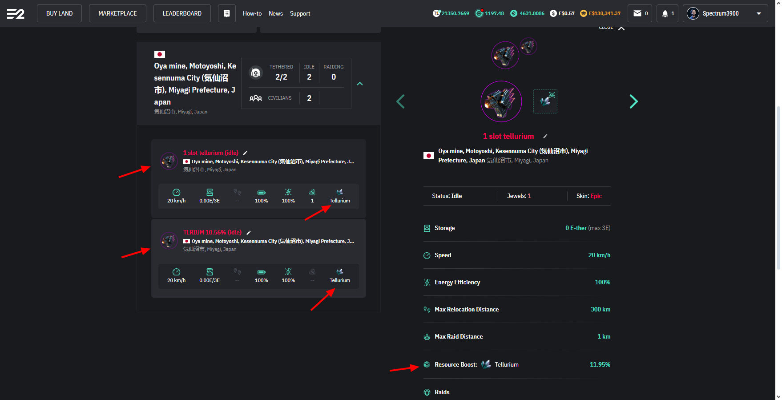
Task: Go to previous droid with left chevron
Action: pyautogui.click(x=400, y=101)
